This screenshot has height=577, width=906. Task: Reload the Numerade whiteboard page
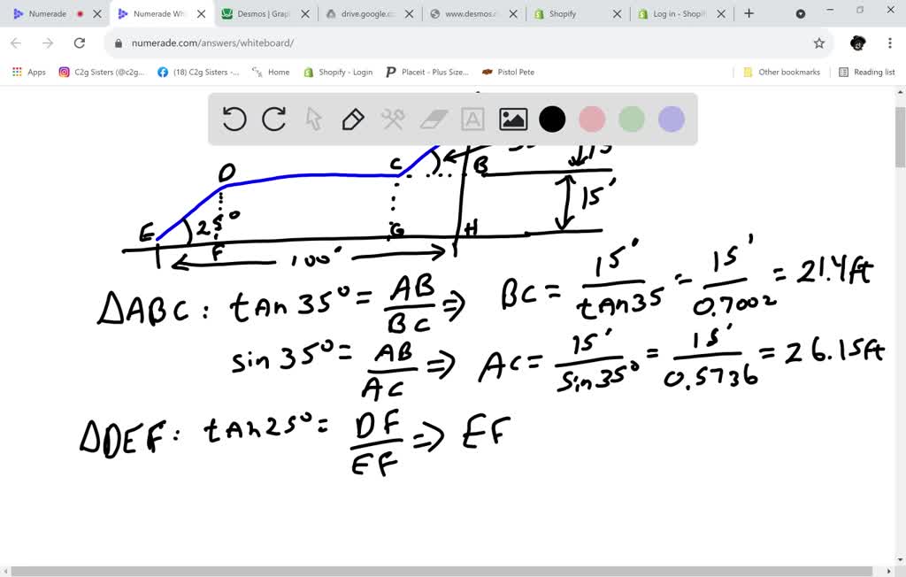coord(80,42)
